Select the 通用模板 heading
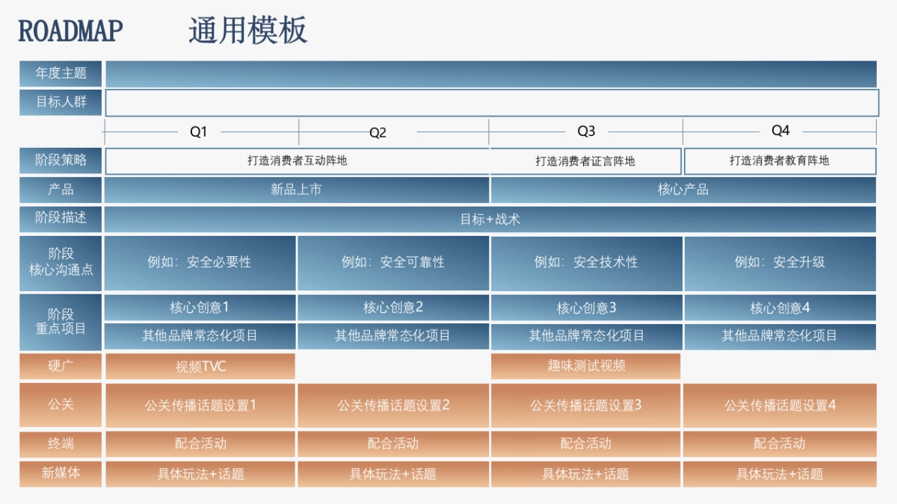The width and height of the screenshot is (897, 504). pyautogui.click(x=247, y=31)
